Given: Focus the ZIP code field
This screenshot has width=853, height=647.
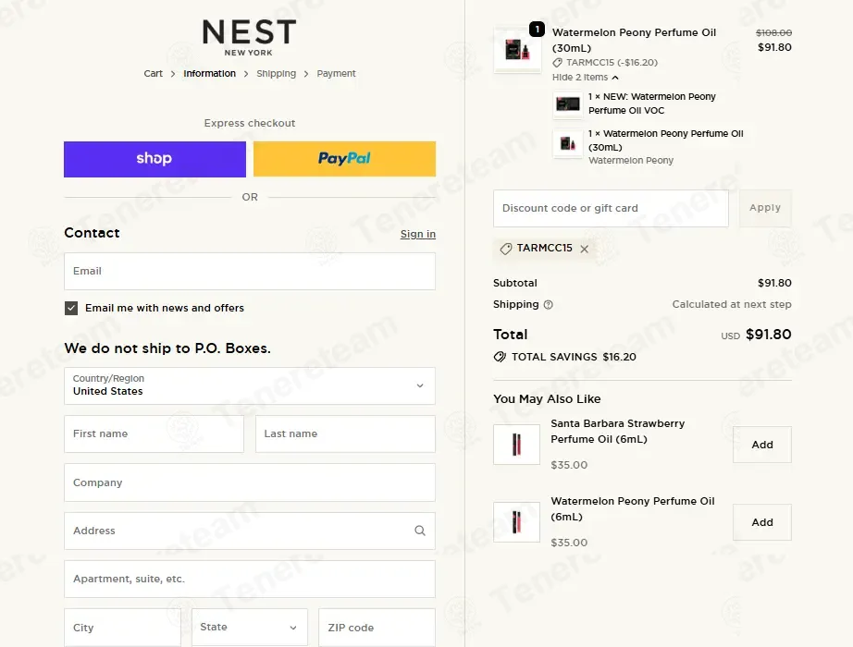Looking at the screenshot, I should tap(377, 628).
